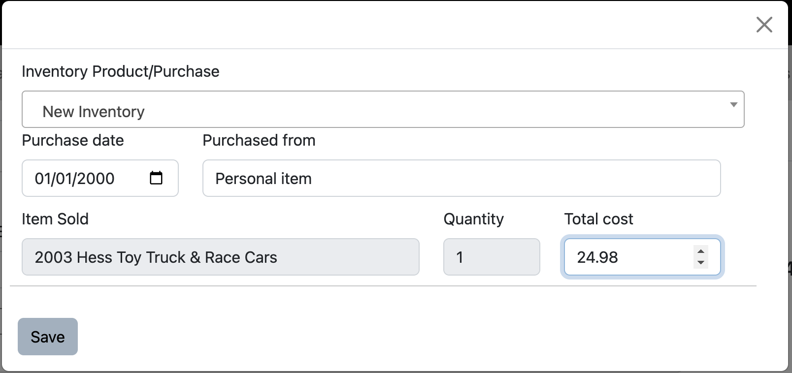792x373 pixels.
Task: Click the Quantity label
Action: click(x=473, y=219)
